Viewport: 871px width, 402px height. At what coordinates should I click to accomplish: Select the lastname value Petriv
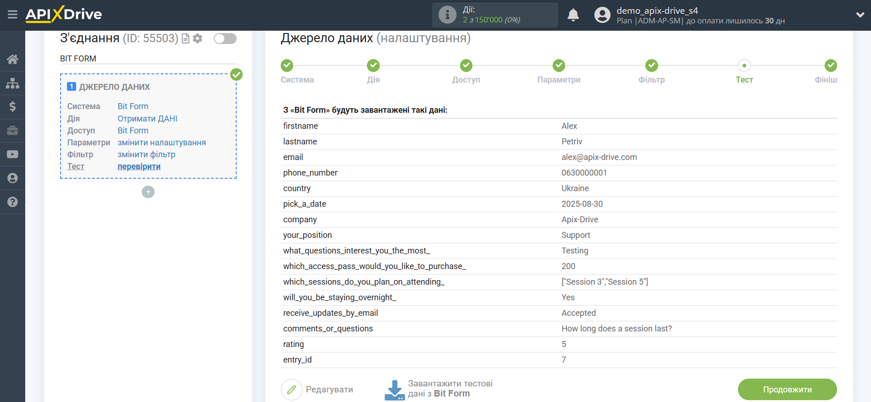(x=571, y=142)
